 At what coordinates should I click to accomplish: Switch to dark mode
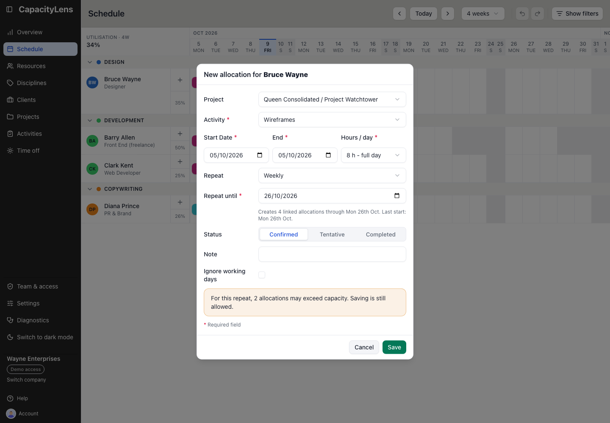(x=40, y=337)
